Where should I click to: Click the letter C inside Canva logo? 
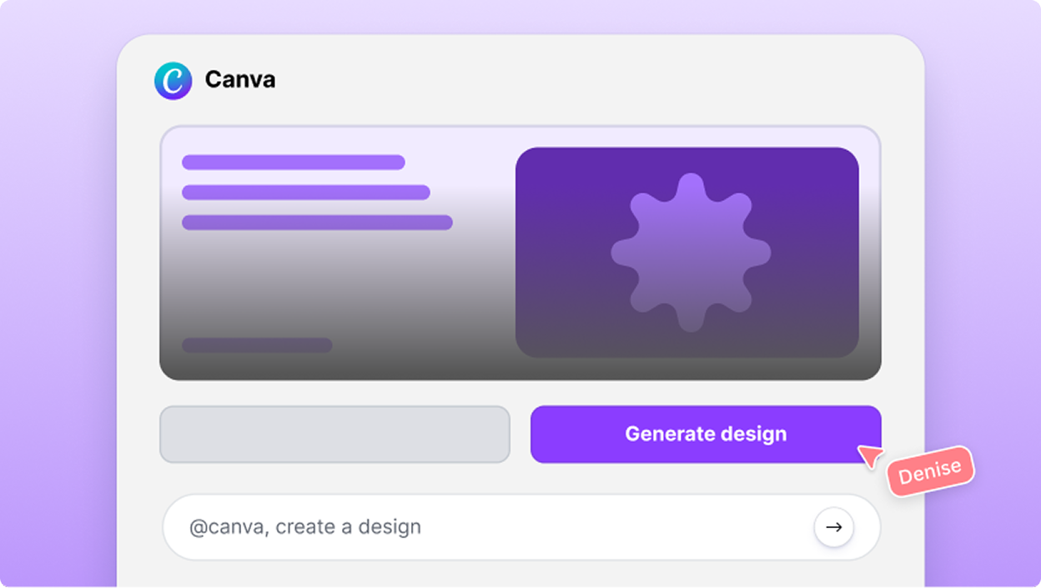[x=173, y=81]
